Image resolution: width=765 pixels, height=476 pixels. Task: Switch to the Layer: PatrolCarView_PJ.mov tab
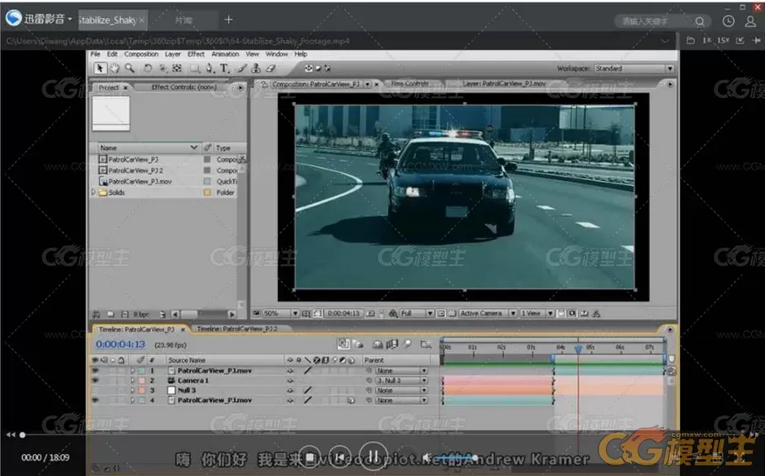click(x=504, y=84)
